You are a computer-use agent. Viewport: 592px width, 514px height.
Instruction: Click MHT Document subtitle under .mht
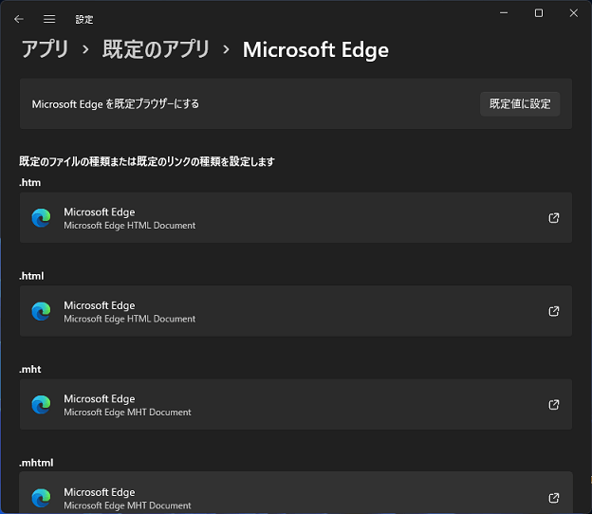(127, 413)
